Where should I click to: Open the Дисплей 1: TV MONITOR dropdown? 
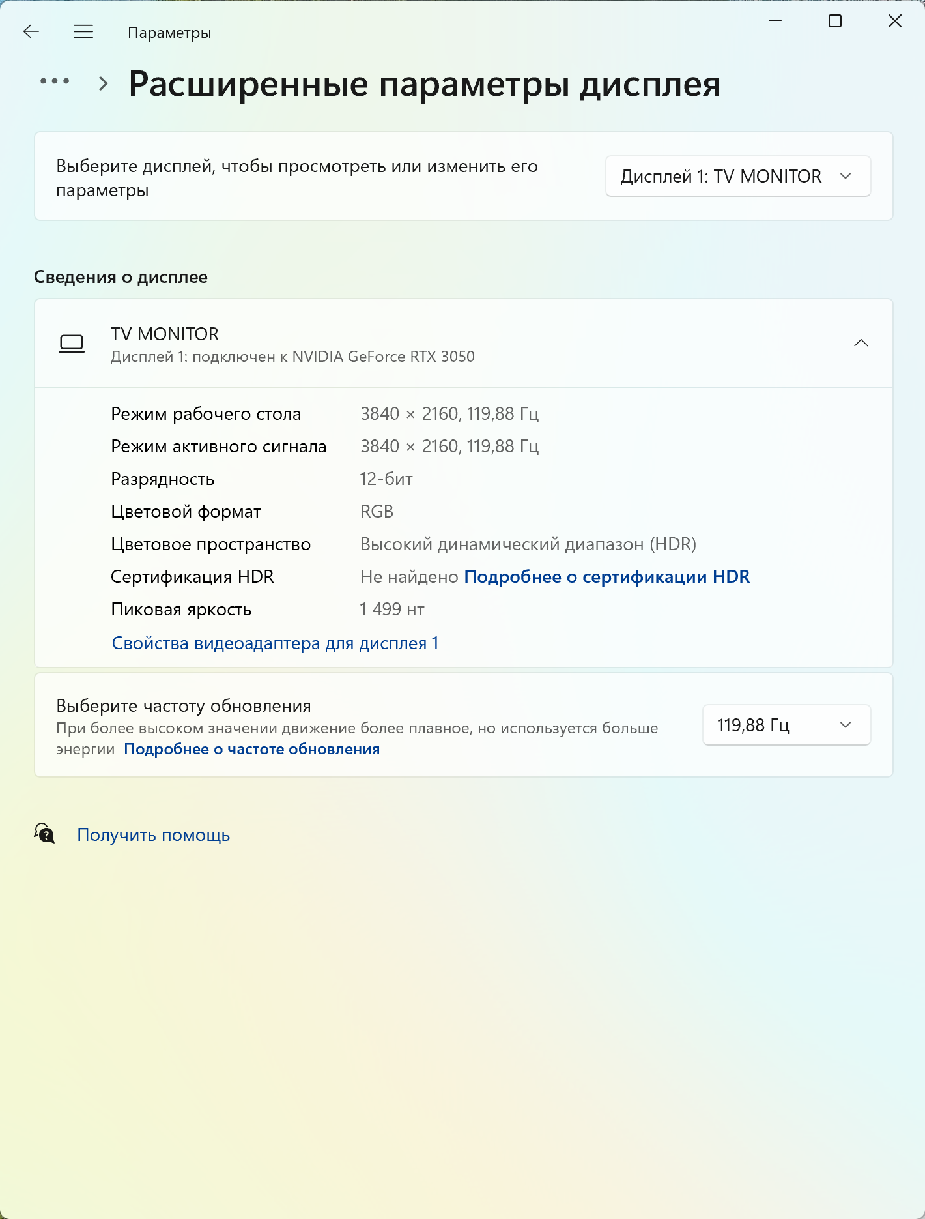[737, 176]
